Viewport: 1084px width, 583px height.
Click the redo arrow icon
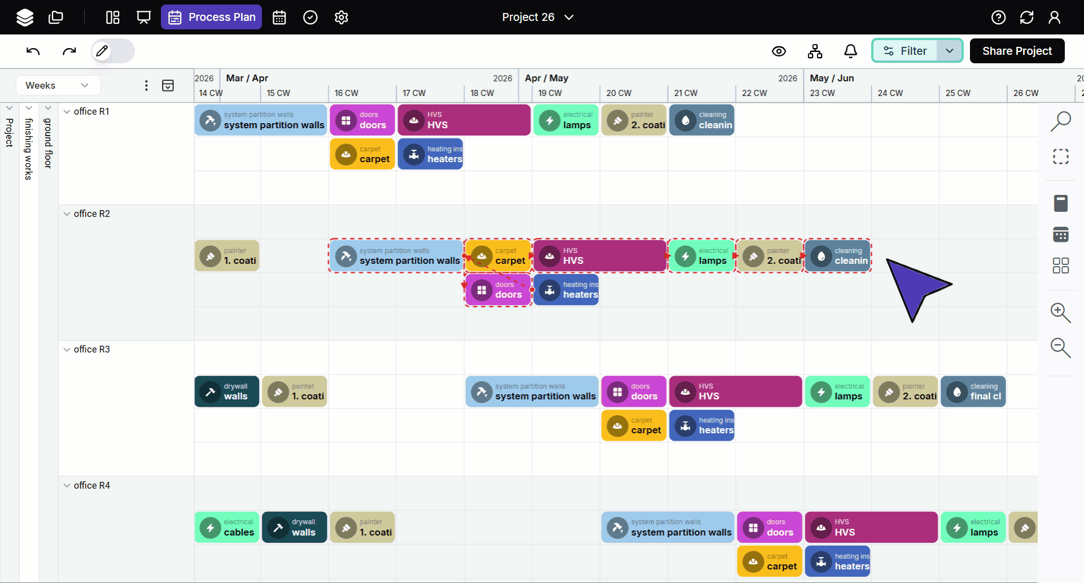tap(69, 51)
